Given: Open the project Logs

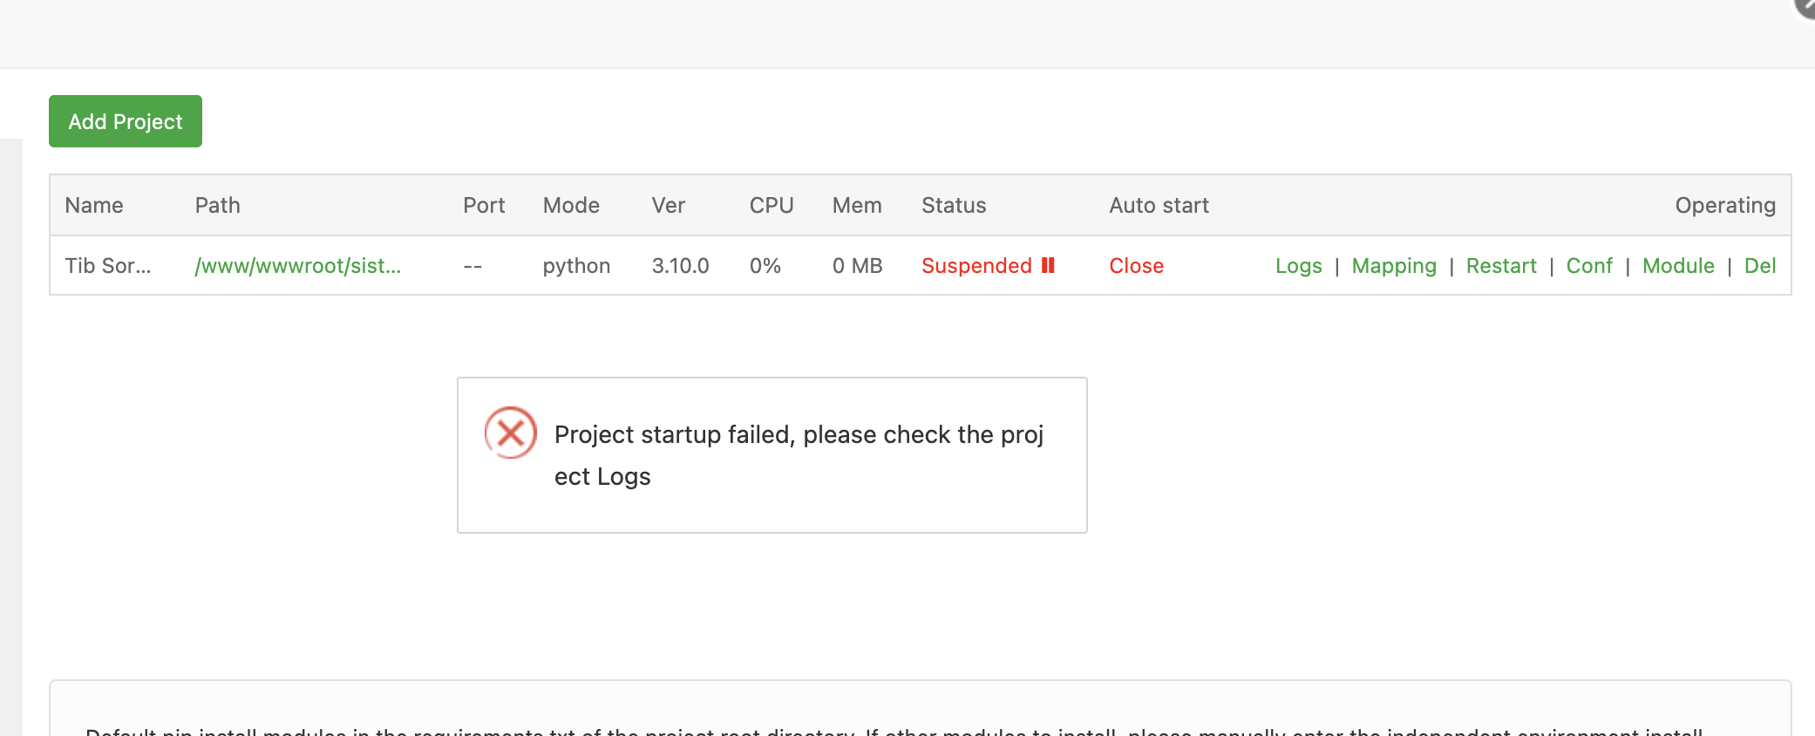Looking at the screenshot, I should point(1298,266).
